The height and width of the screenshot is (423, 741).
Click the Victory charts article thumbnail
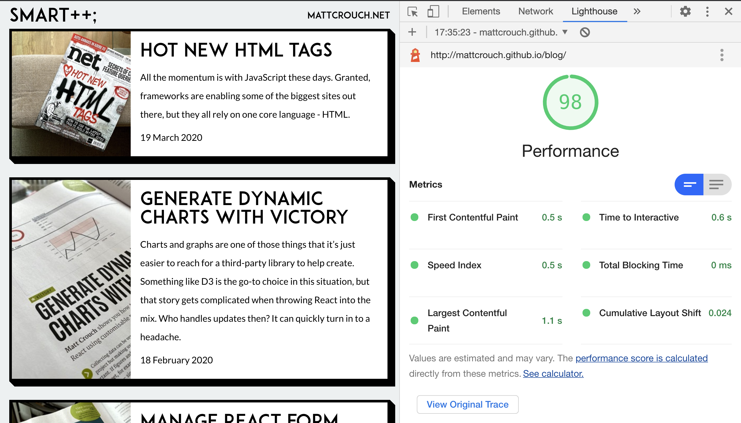pos(71,279)
